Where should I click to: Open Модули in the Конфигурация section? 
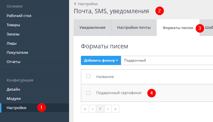[x=14, y=98]
